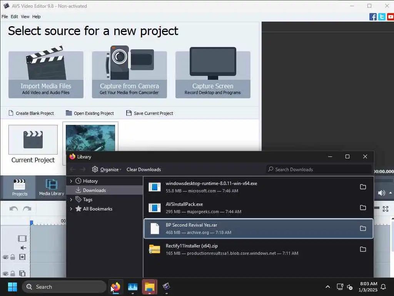394x296 pixels.
Task: Select the Current Project thumbnail
Action: (33, 140)
